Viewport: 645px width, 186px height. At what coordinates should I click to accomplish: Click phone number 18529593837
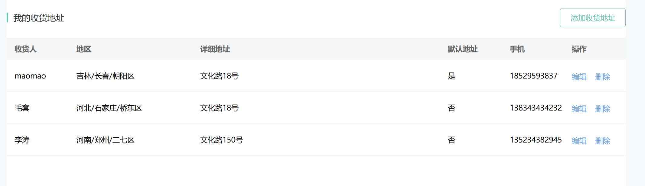[533, 76]
